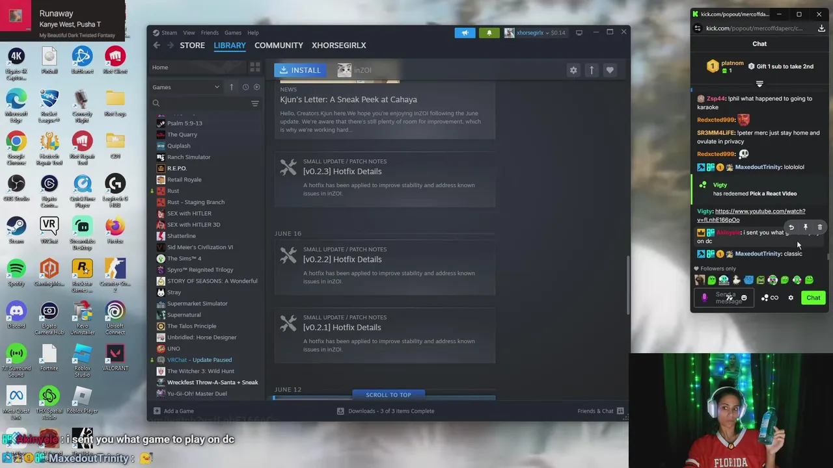Image resolution: width=833 pixels, height=468 pixels.
Task: Click Add a Game
Action: pyautogui.click(x=173, y=411)
